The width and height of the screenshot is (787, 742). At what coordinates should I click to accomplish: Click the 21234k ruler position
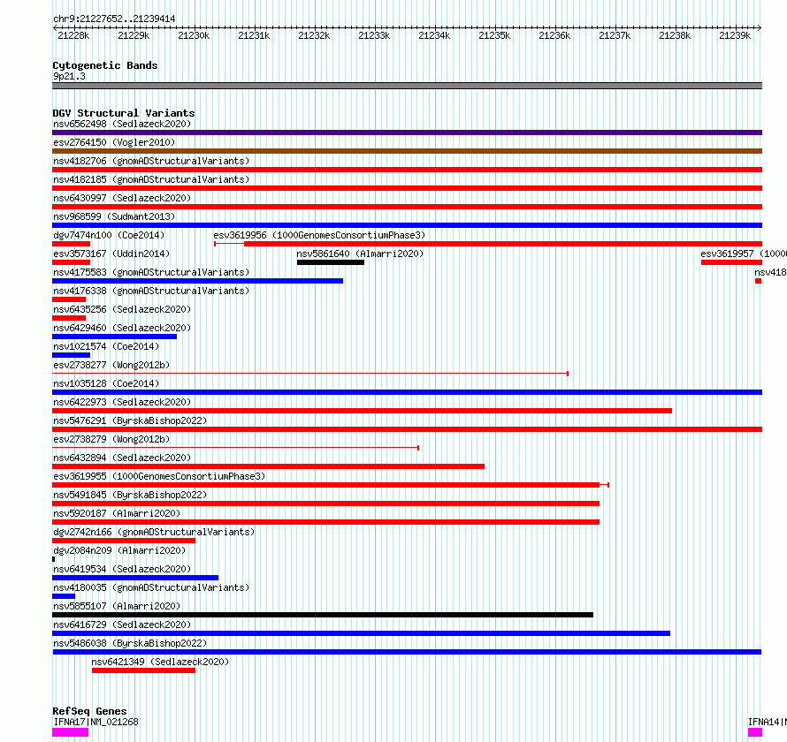(434, 35)
